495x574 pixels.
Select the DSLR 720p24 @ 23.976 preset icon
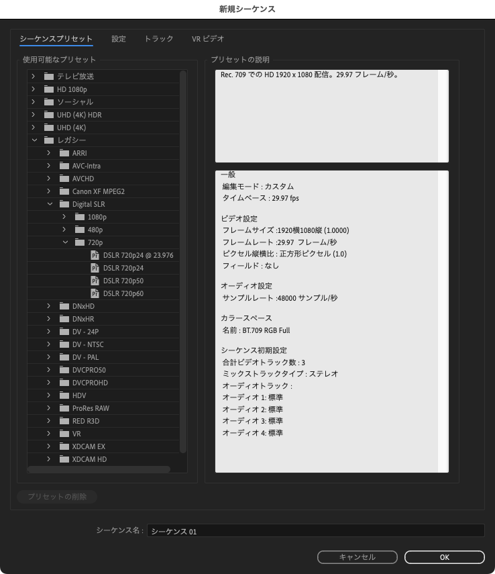95,255
